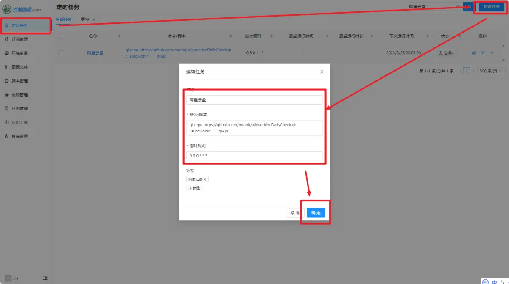Click the 命令/脚本 textarea in dialog
This screenshot has width=509, height=284.
click(255, 128)
